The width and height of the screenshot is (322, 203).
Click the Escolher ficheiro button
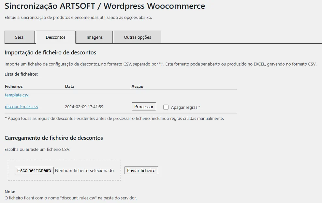34,170
